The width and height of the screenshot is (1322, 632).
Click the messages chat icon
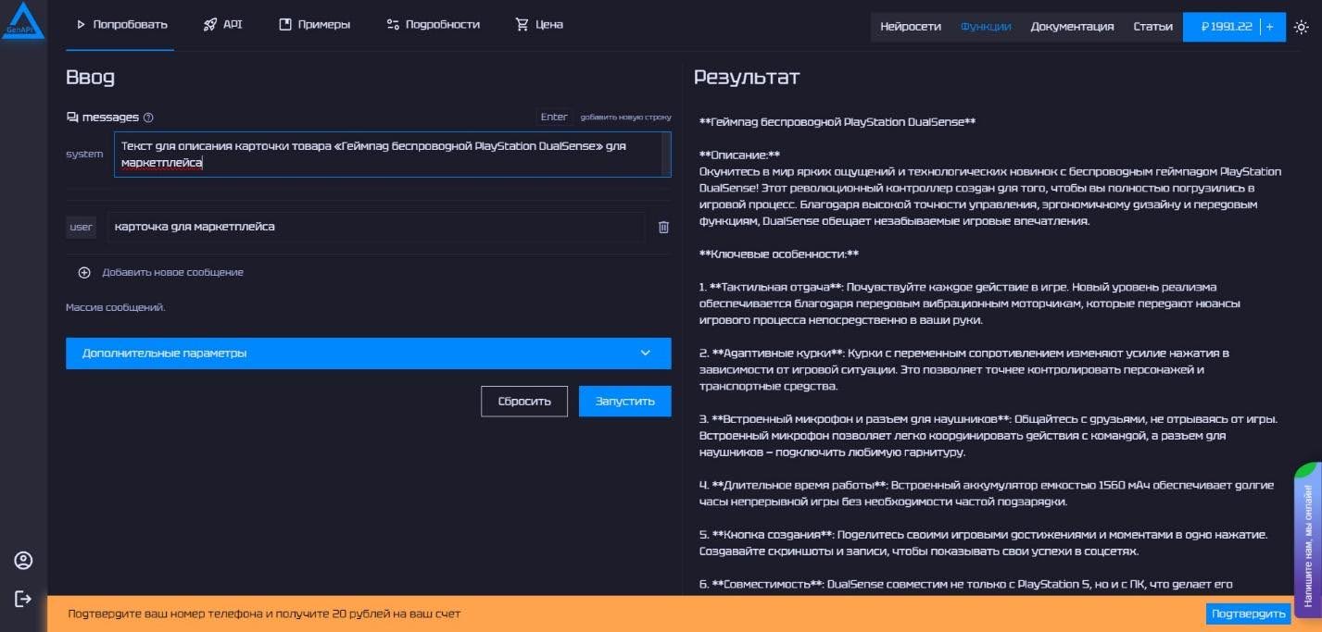[72, 118]
